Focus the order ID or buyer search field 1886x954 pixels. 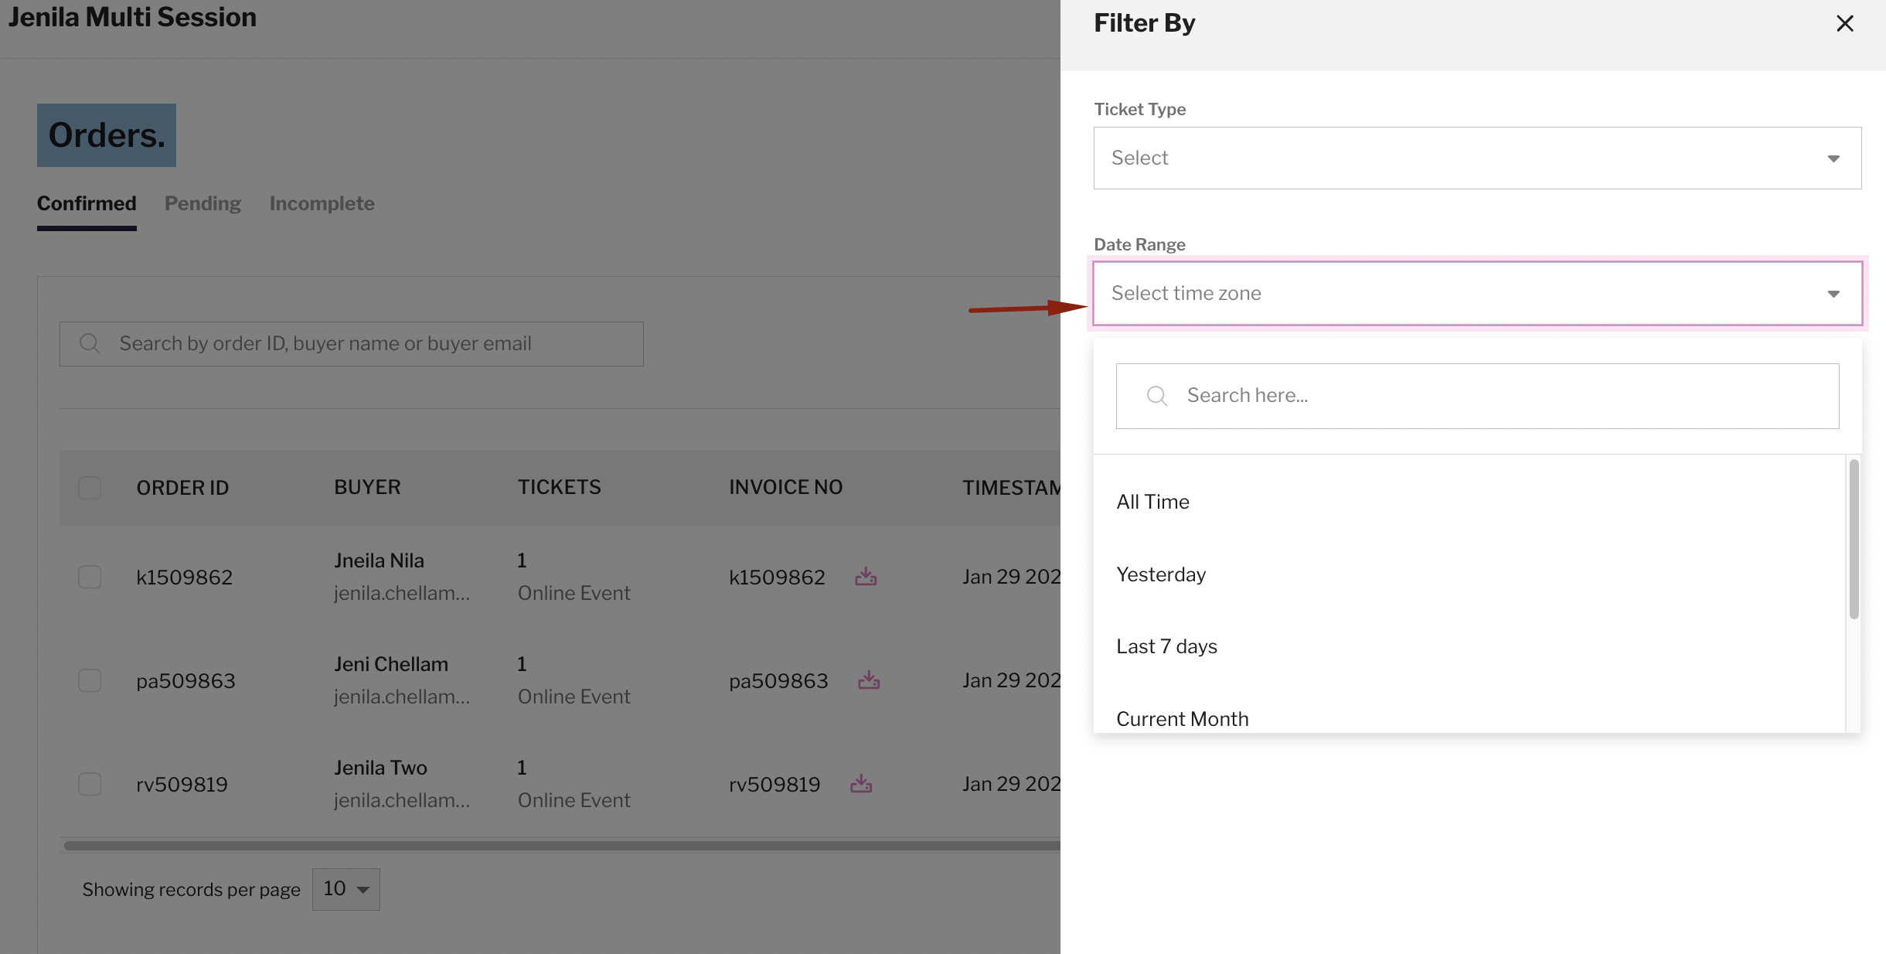coord(351,343)
